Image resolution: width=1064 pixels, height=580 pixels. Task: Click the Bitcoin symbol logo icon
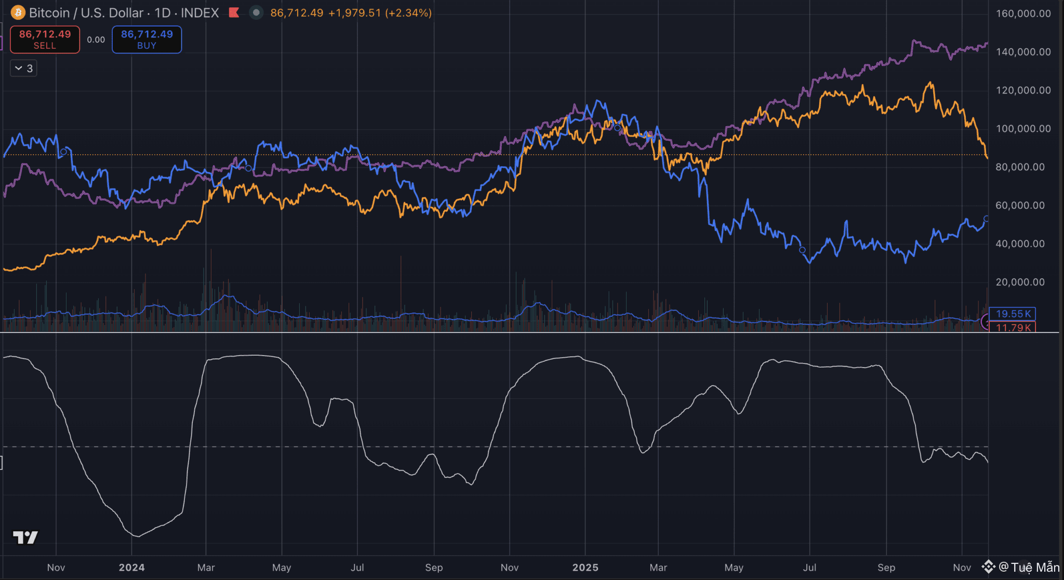coord(18,12)
